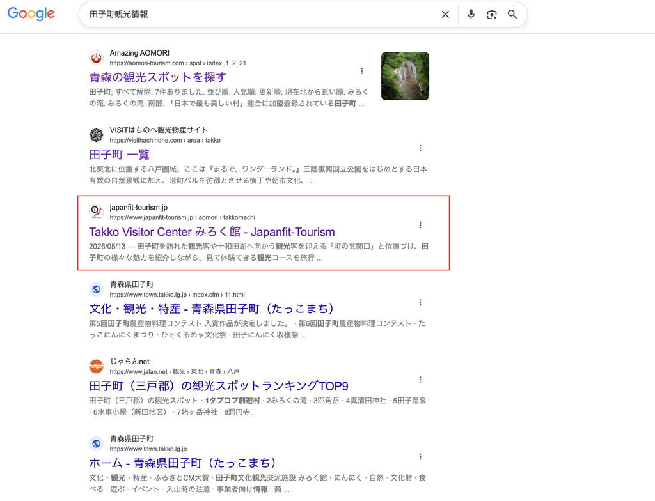Viewport: 655px width, 501px height.
Task: Click the snippet mentioning みろくの滝. 南部
Action: click(229, 98)
